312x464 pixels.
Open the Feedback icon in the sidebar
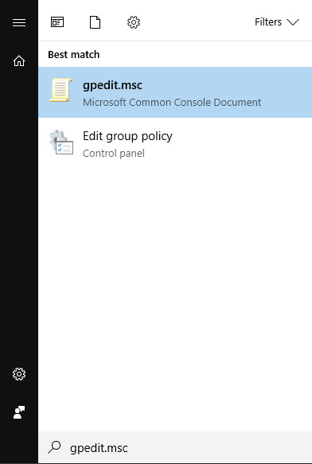coord(19,412)
